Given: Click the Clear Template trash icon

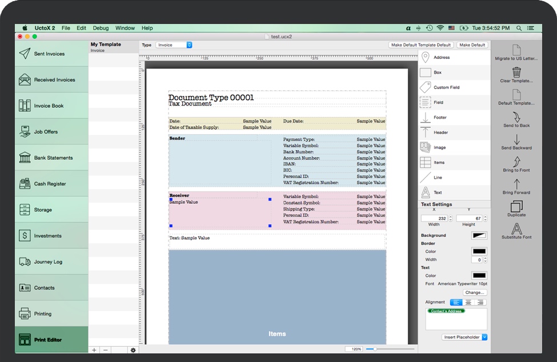Looking at the screenshot, I should click(x=516, y=73).
